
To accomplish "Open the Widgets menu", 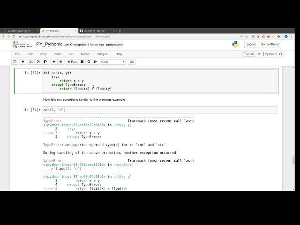I will 103,54.
